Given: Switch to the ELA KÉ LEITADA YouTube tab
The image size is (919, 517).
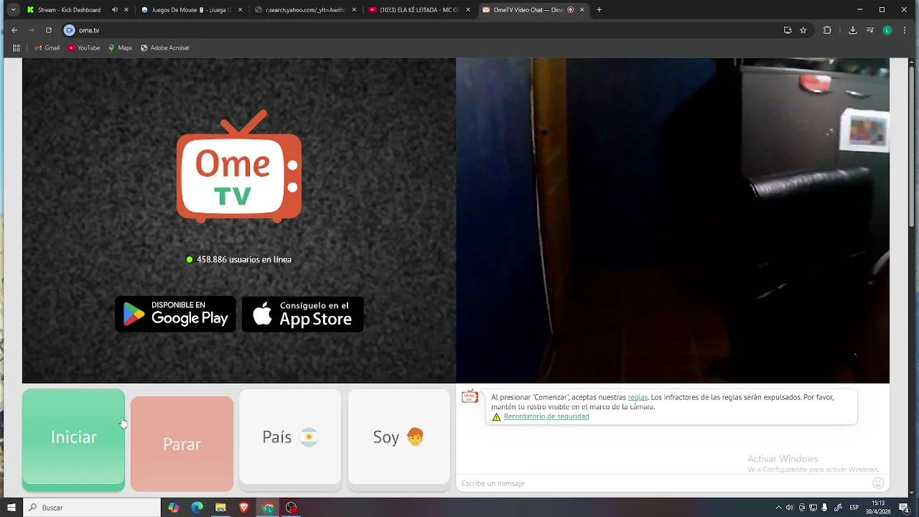Looking at the screenshot, I should coord(419,10).
